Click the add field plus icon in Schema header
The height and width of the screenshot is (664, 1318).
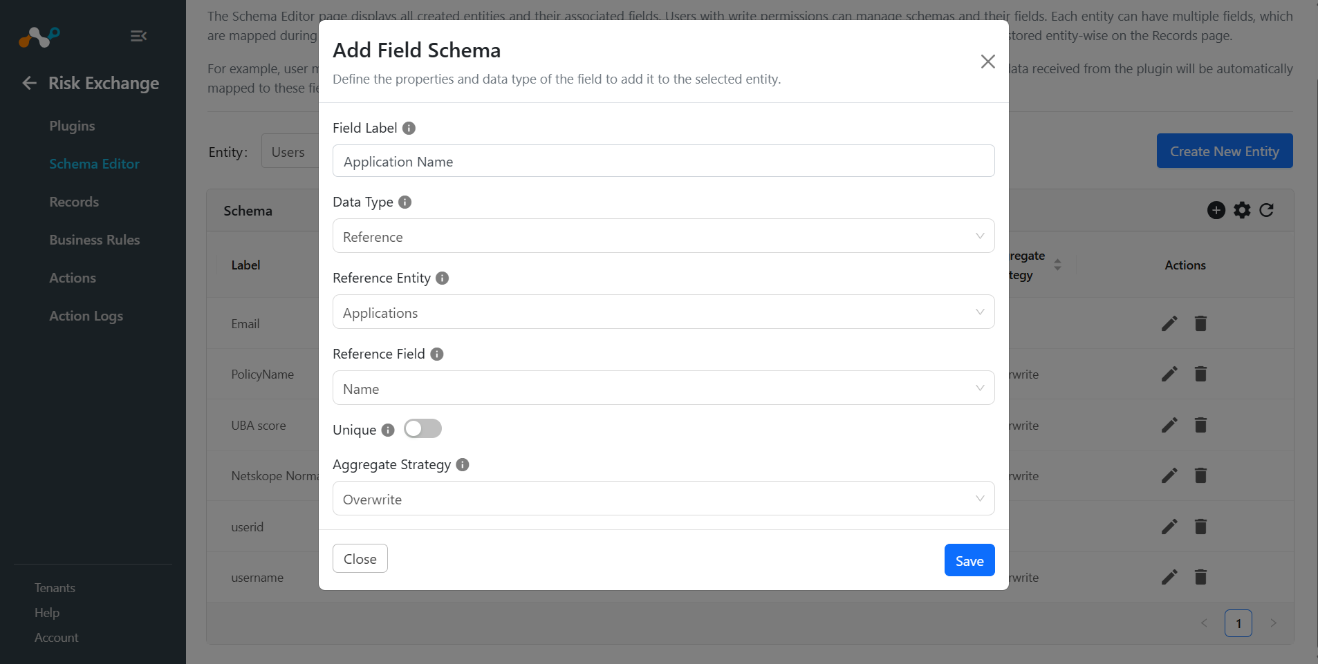click(1216, 210)
